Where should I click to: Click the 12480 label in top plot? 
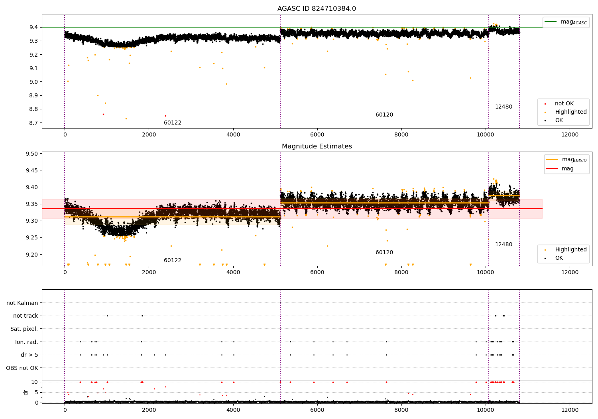click(504, 107)
